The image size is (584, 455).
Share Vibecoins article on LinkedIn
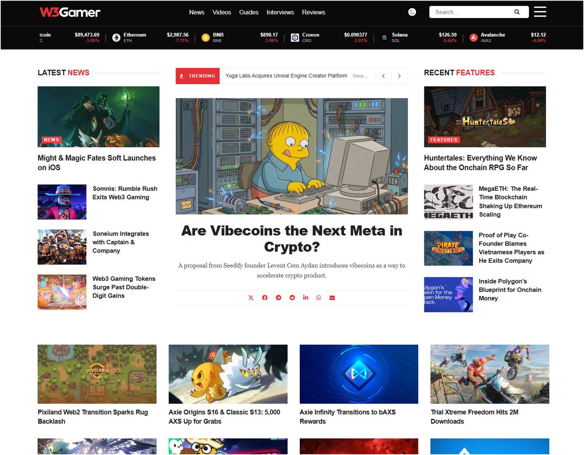[306, 298]
